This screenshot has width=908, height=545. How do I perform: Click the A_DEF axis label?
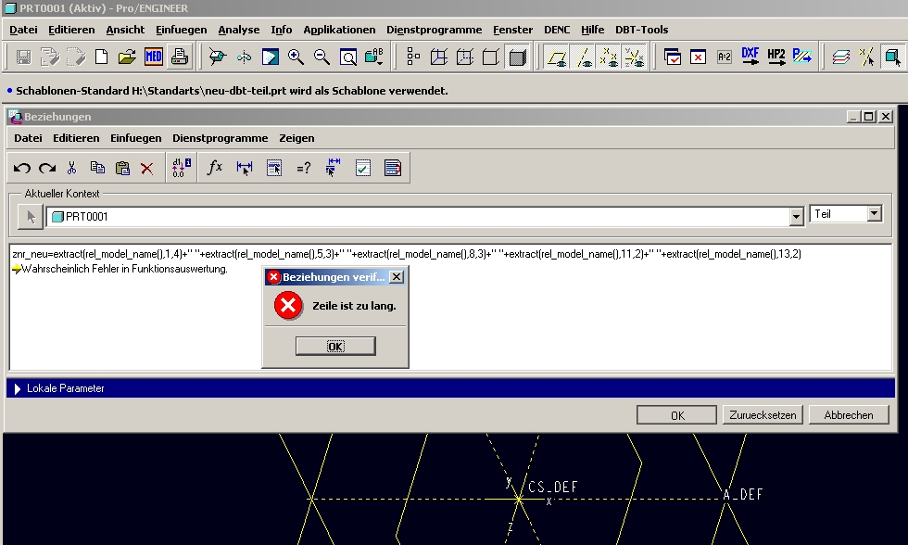(x=743, y=495)
